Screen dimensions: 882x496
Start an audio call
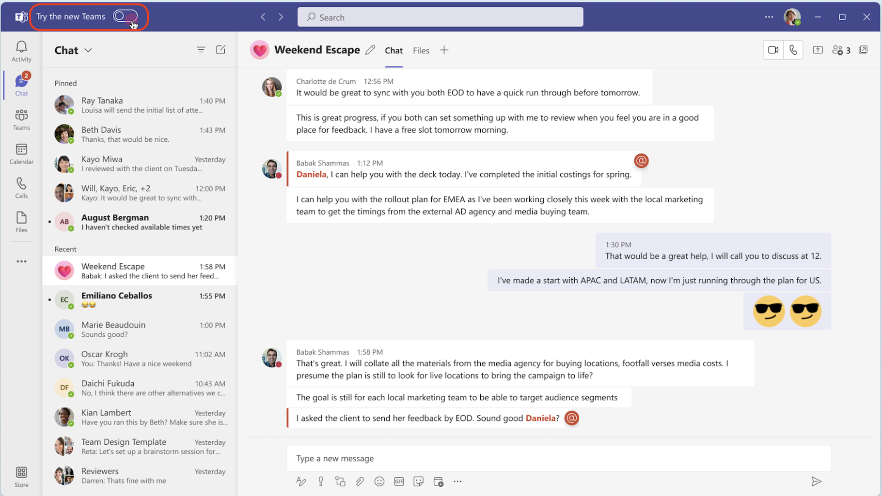(x=793, y=50)
